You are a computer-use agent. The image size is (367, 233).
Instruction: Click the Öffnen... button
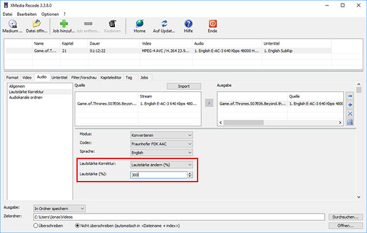tap(346, 226)
